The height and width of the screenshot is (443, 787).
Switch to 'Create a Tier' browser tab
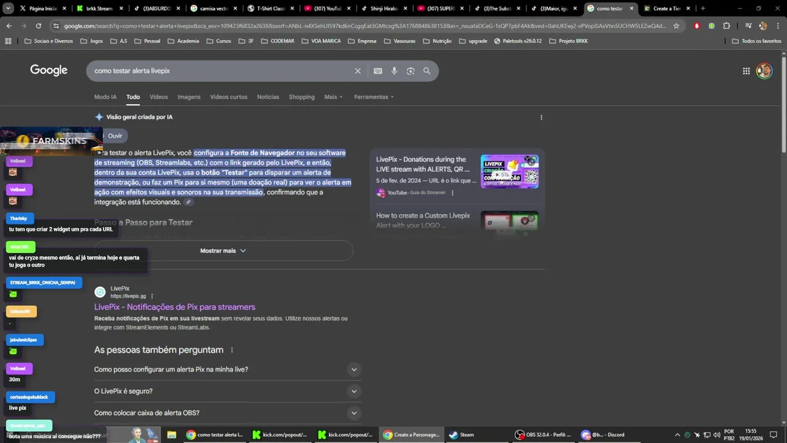[x=666, y=9]
